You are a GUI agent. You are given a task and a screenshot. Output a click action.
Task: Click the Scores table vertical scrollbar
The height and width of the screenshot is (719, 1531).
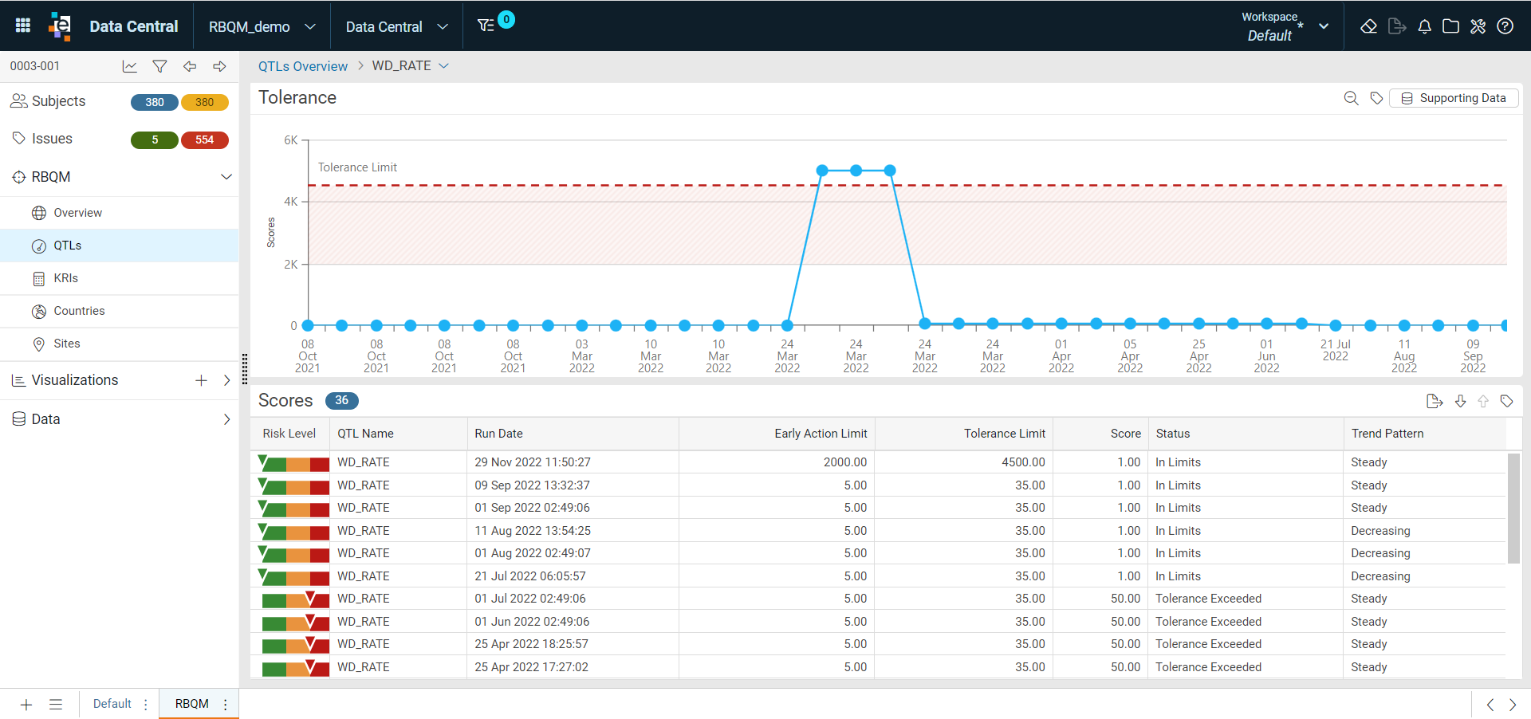(1513, 509)
